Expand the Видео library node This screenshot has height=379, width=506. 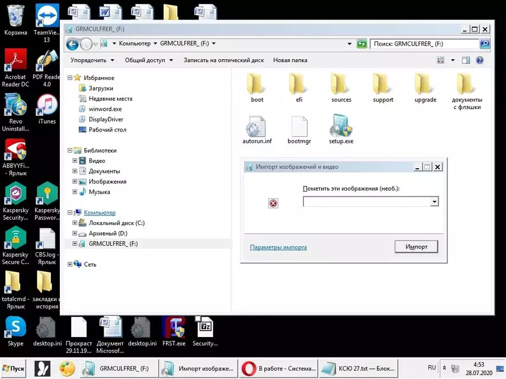click(75, 160)
